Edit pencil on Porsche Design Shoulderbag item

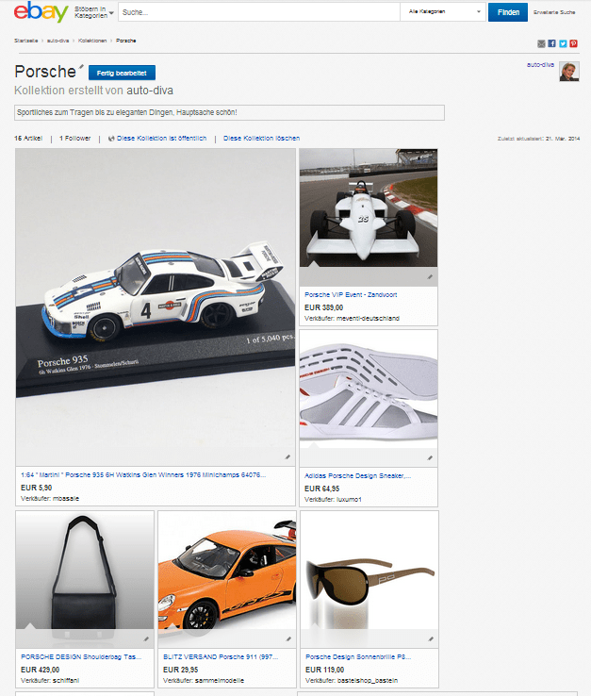146,638
